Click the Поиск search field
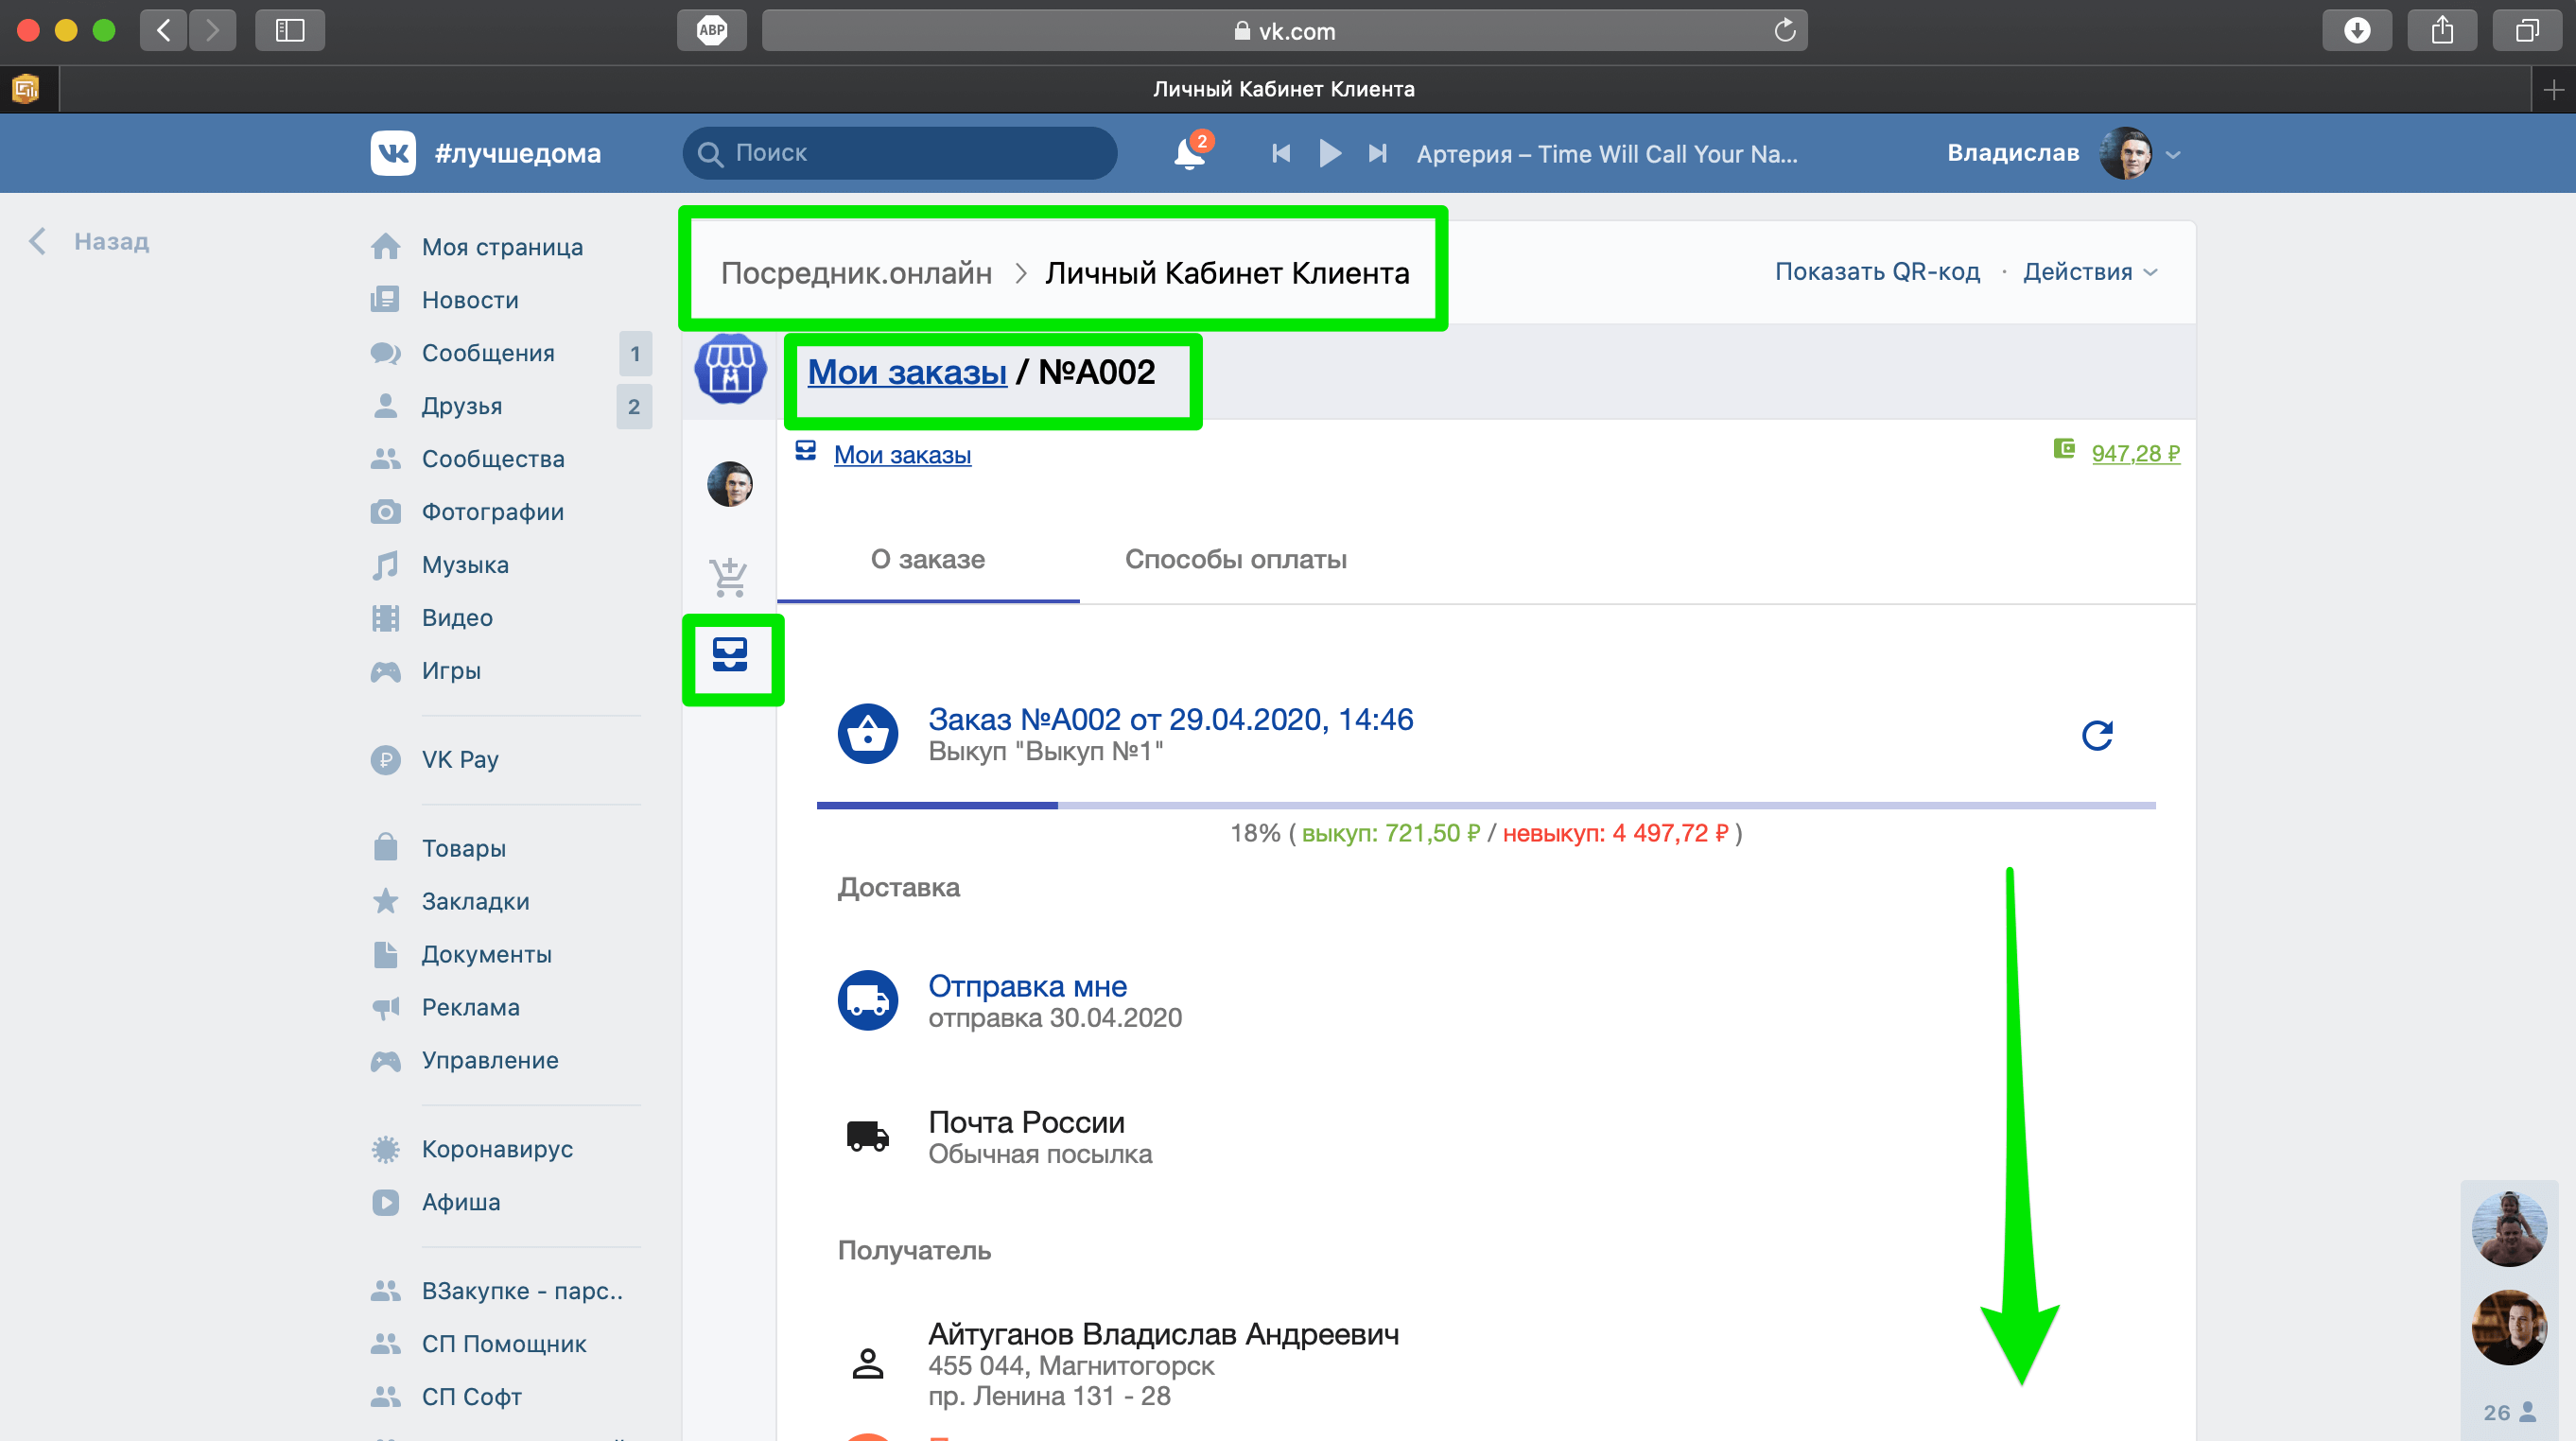This screenshot has width=2576, height=1441. coord(900,153)
